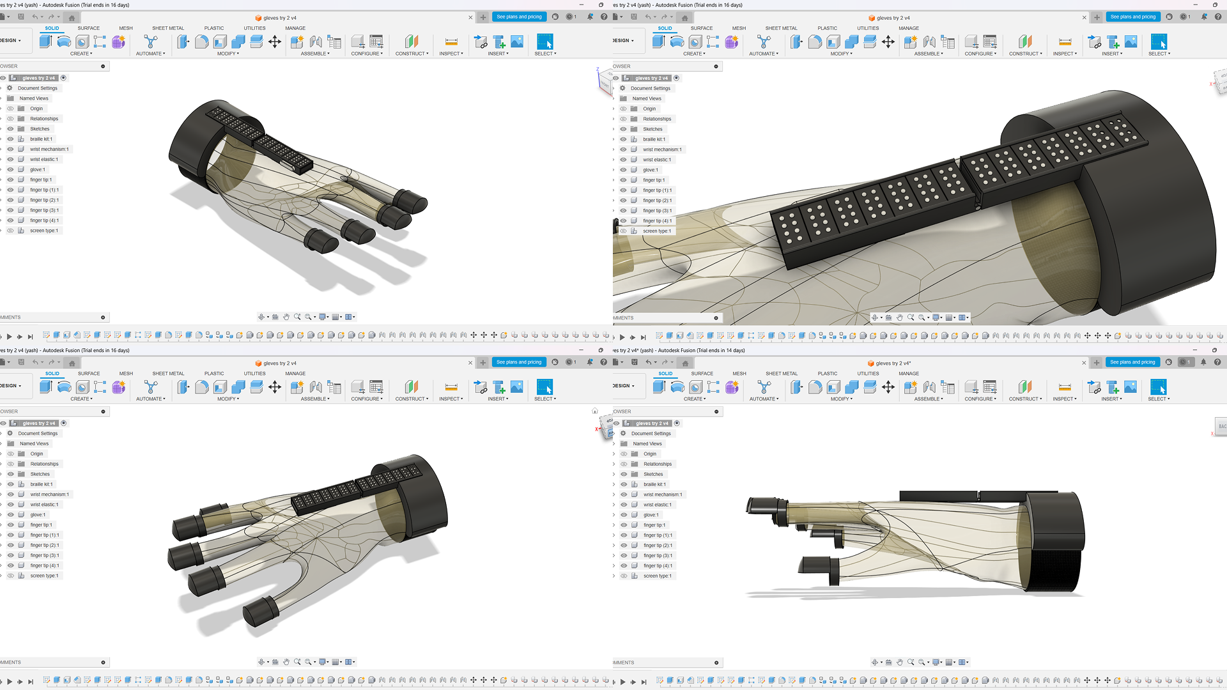Click Insert Derive icon in the side-view window

point(1094,387)
